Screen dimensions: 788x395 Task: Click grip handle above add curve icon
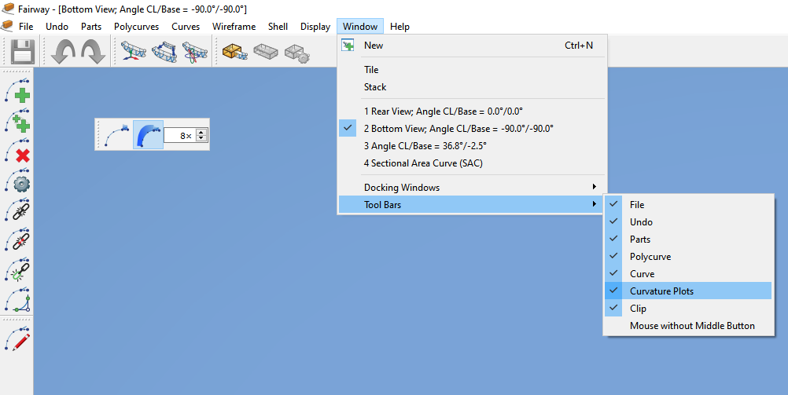click(17, 71)
